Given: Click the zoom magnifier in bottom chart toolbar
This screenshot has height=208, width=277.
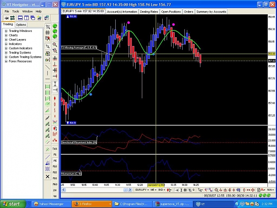Looking at the screenshot, I should [x=216, y=190].
